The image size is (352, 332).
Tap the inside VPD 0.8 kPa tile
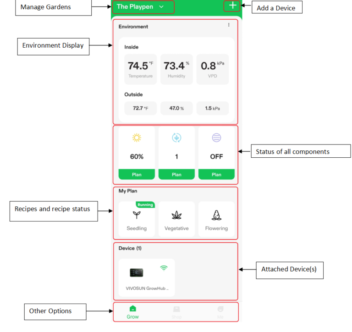click(x=212, y=69)
